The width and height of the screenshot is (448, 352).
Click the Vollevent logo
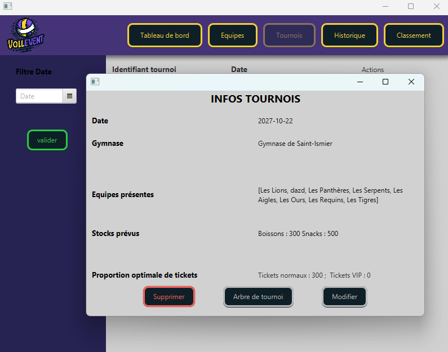(26, 35)
